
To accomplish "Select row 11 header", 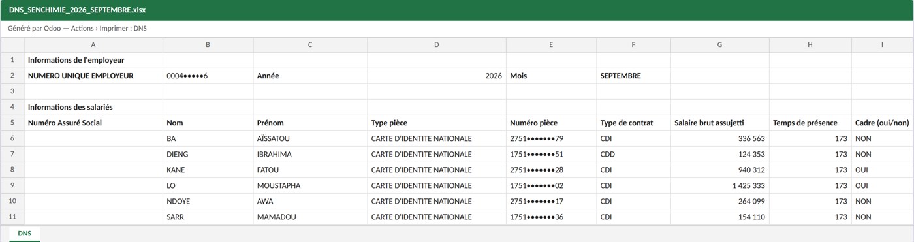I will [12, 217].
